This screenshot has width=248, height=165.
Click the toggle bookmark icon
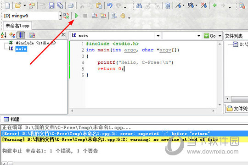pyautogui.click(x=179, y=5)
